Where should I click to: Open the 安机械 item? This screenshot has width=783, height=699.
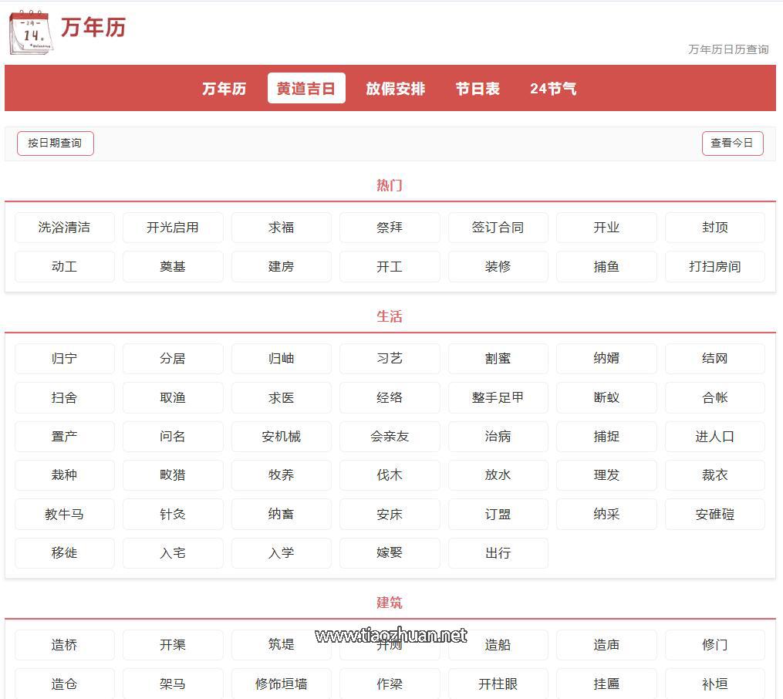(281, 437)
